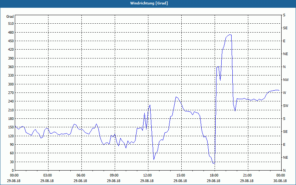Click the SW compass label on right axis

[286, 106]
